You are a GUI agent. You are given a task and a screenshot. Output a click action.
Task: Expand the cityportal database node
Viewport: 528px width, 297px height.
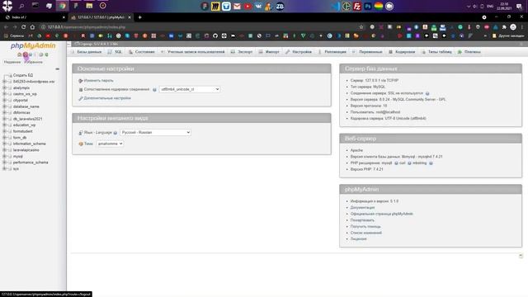pyautogui.click(x=4, y=101)
